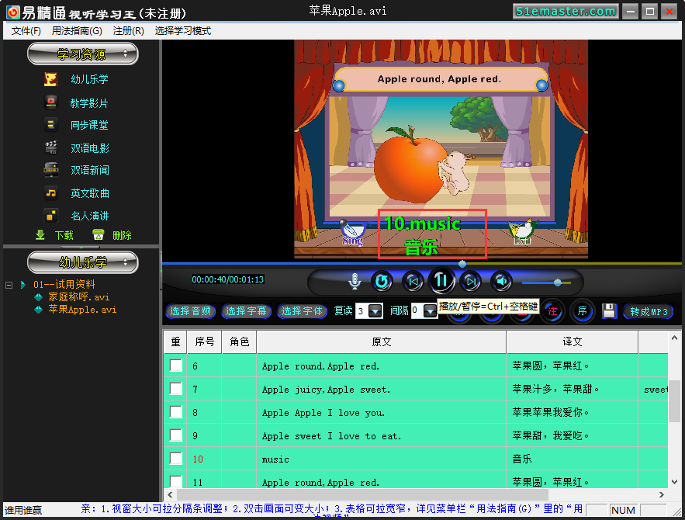Click the 选择字幕 button
The height and width of the screenshot is (520, 685).
point(246,311)
